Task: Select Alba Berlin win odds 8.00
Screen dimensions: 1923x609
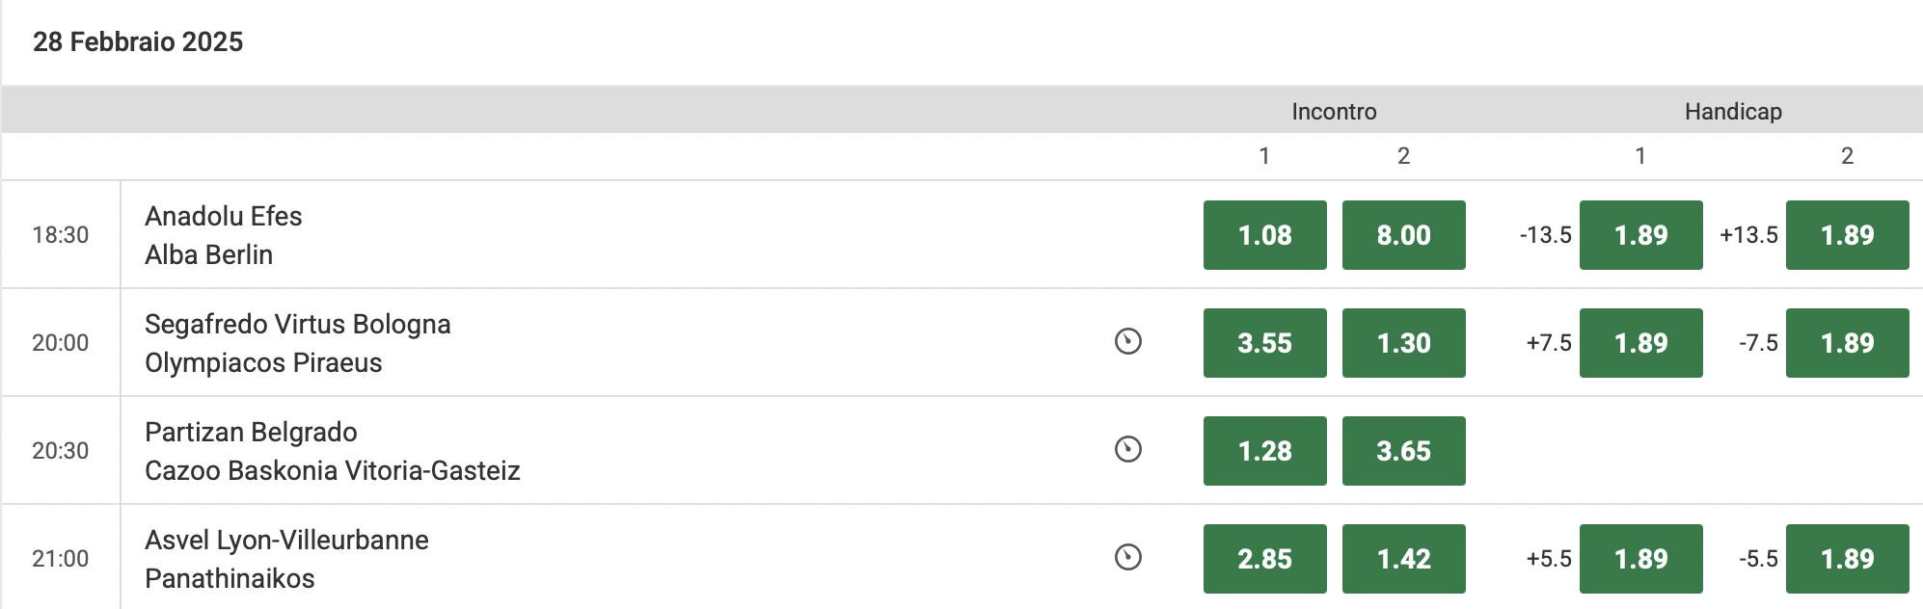Action: (x=1403, y=235)
